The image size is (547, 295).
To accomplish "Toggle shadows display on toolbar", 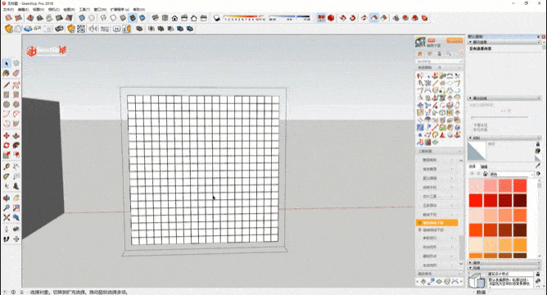I will coord(217,18).
